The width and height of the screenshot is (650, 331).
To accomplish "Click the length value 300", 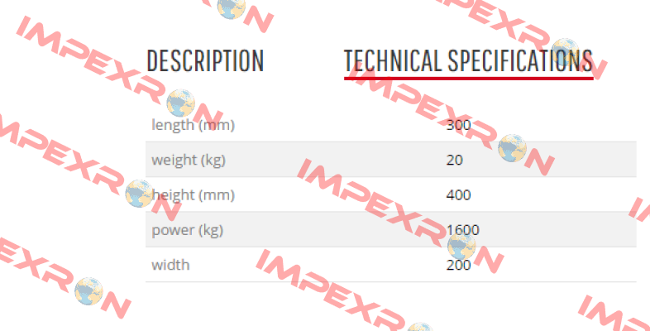I will (458, 124).
